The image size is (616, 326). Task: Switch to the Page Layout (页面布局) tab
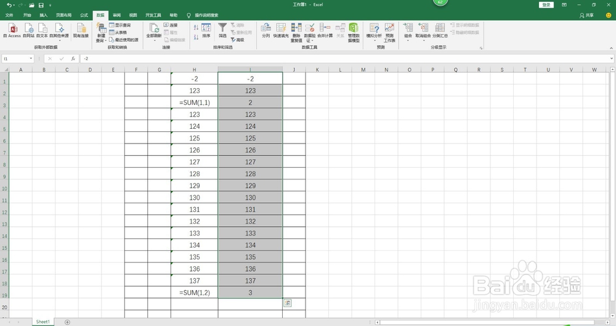click(63, 15)
